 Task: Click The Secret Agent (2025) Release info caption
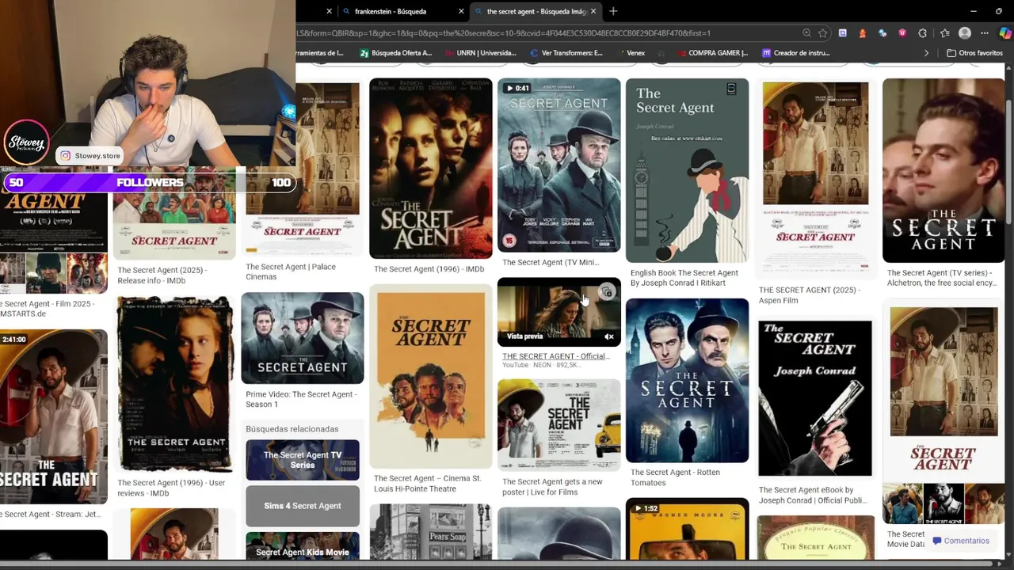click(x=162, y=275)
